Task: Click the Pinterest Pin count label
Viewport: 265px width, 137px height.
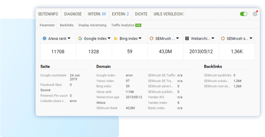Action: pyautogui.click(x=54, y=96)
